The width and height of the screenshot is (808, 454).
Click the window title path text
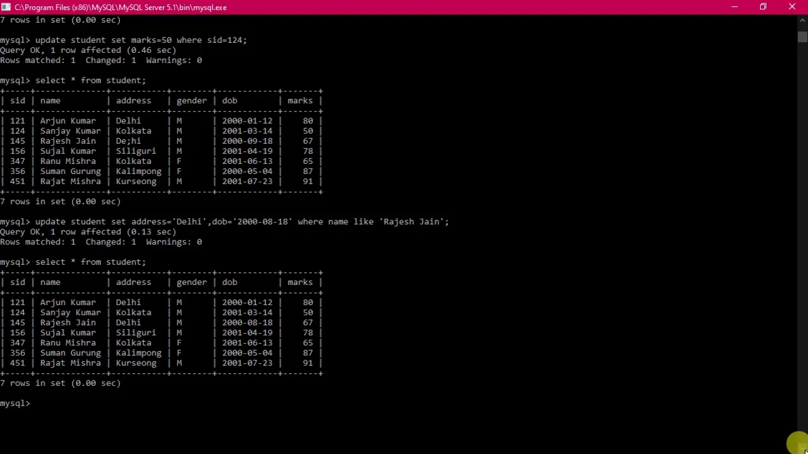[121, 7]
